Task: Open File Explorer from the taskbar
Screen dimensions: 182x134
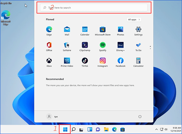Action: point(106,129)
